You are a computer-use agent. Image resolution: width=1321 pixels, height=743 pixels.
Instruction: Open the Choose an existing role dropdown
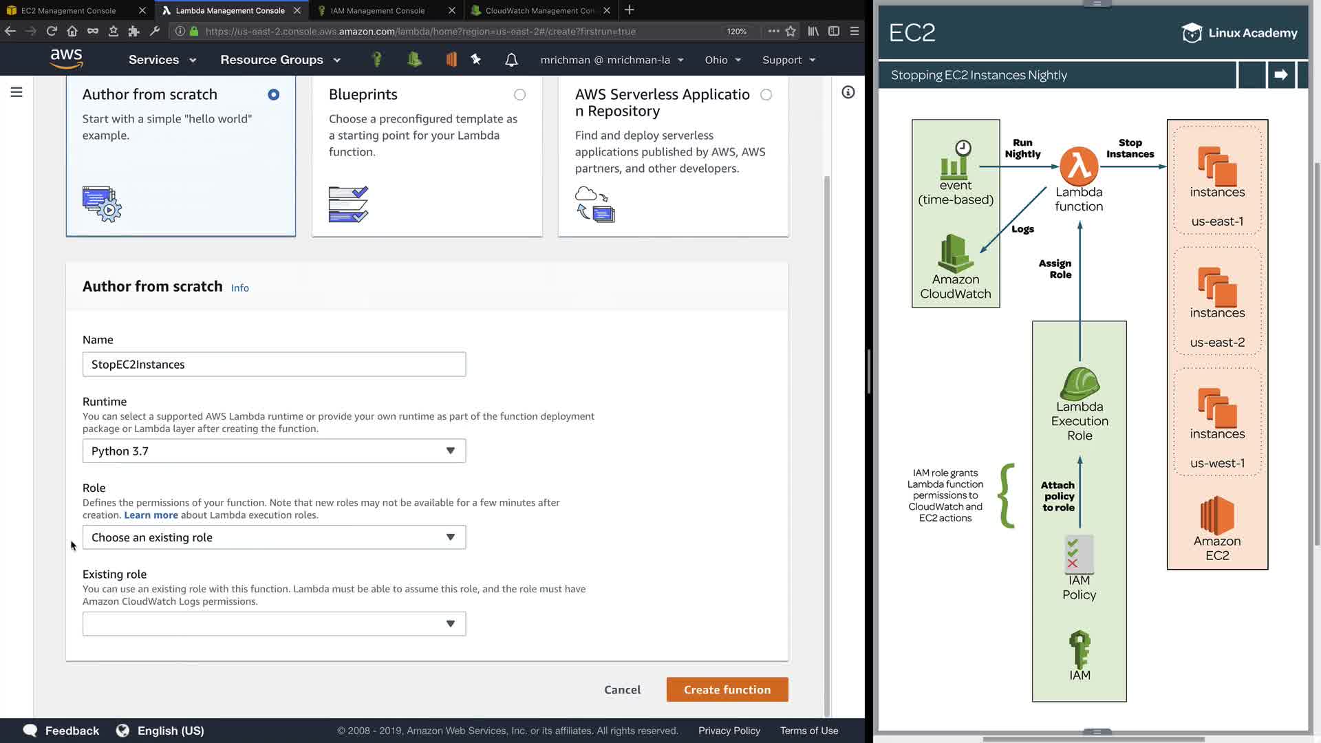click(274, 537)
